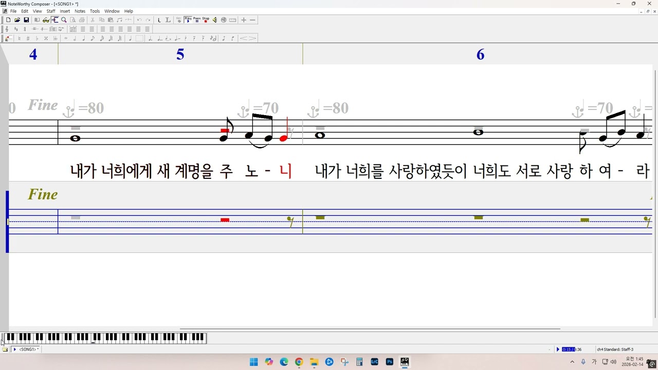The image size is (658, 370).
Task: Toggle the single dotted note modifier
Action: click(x=150, y=38)
